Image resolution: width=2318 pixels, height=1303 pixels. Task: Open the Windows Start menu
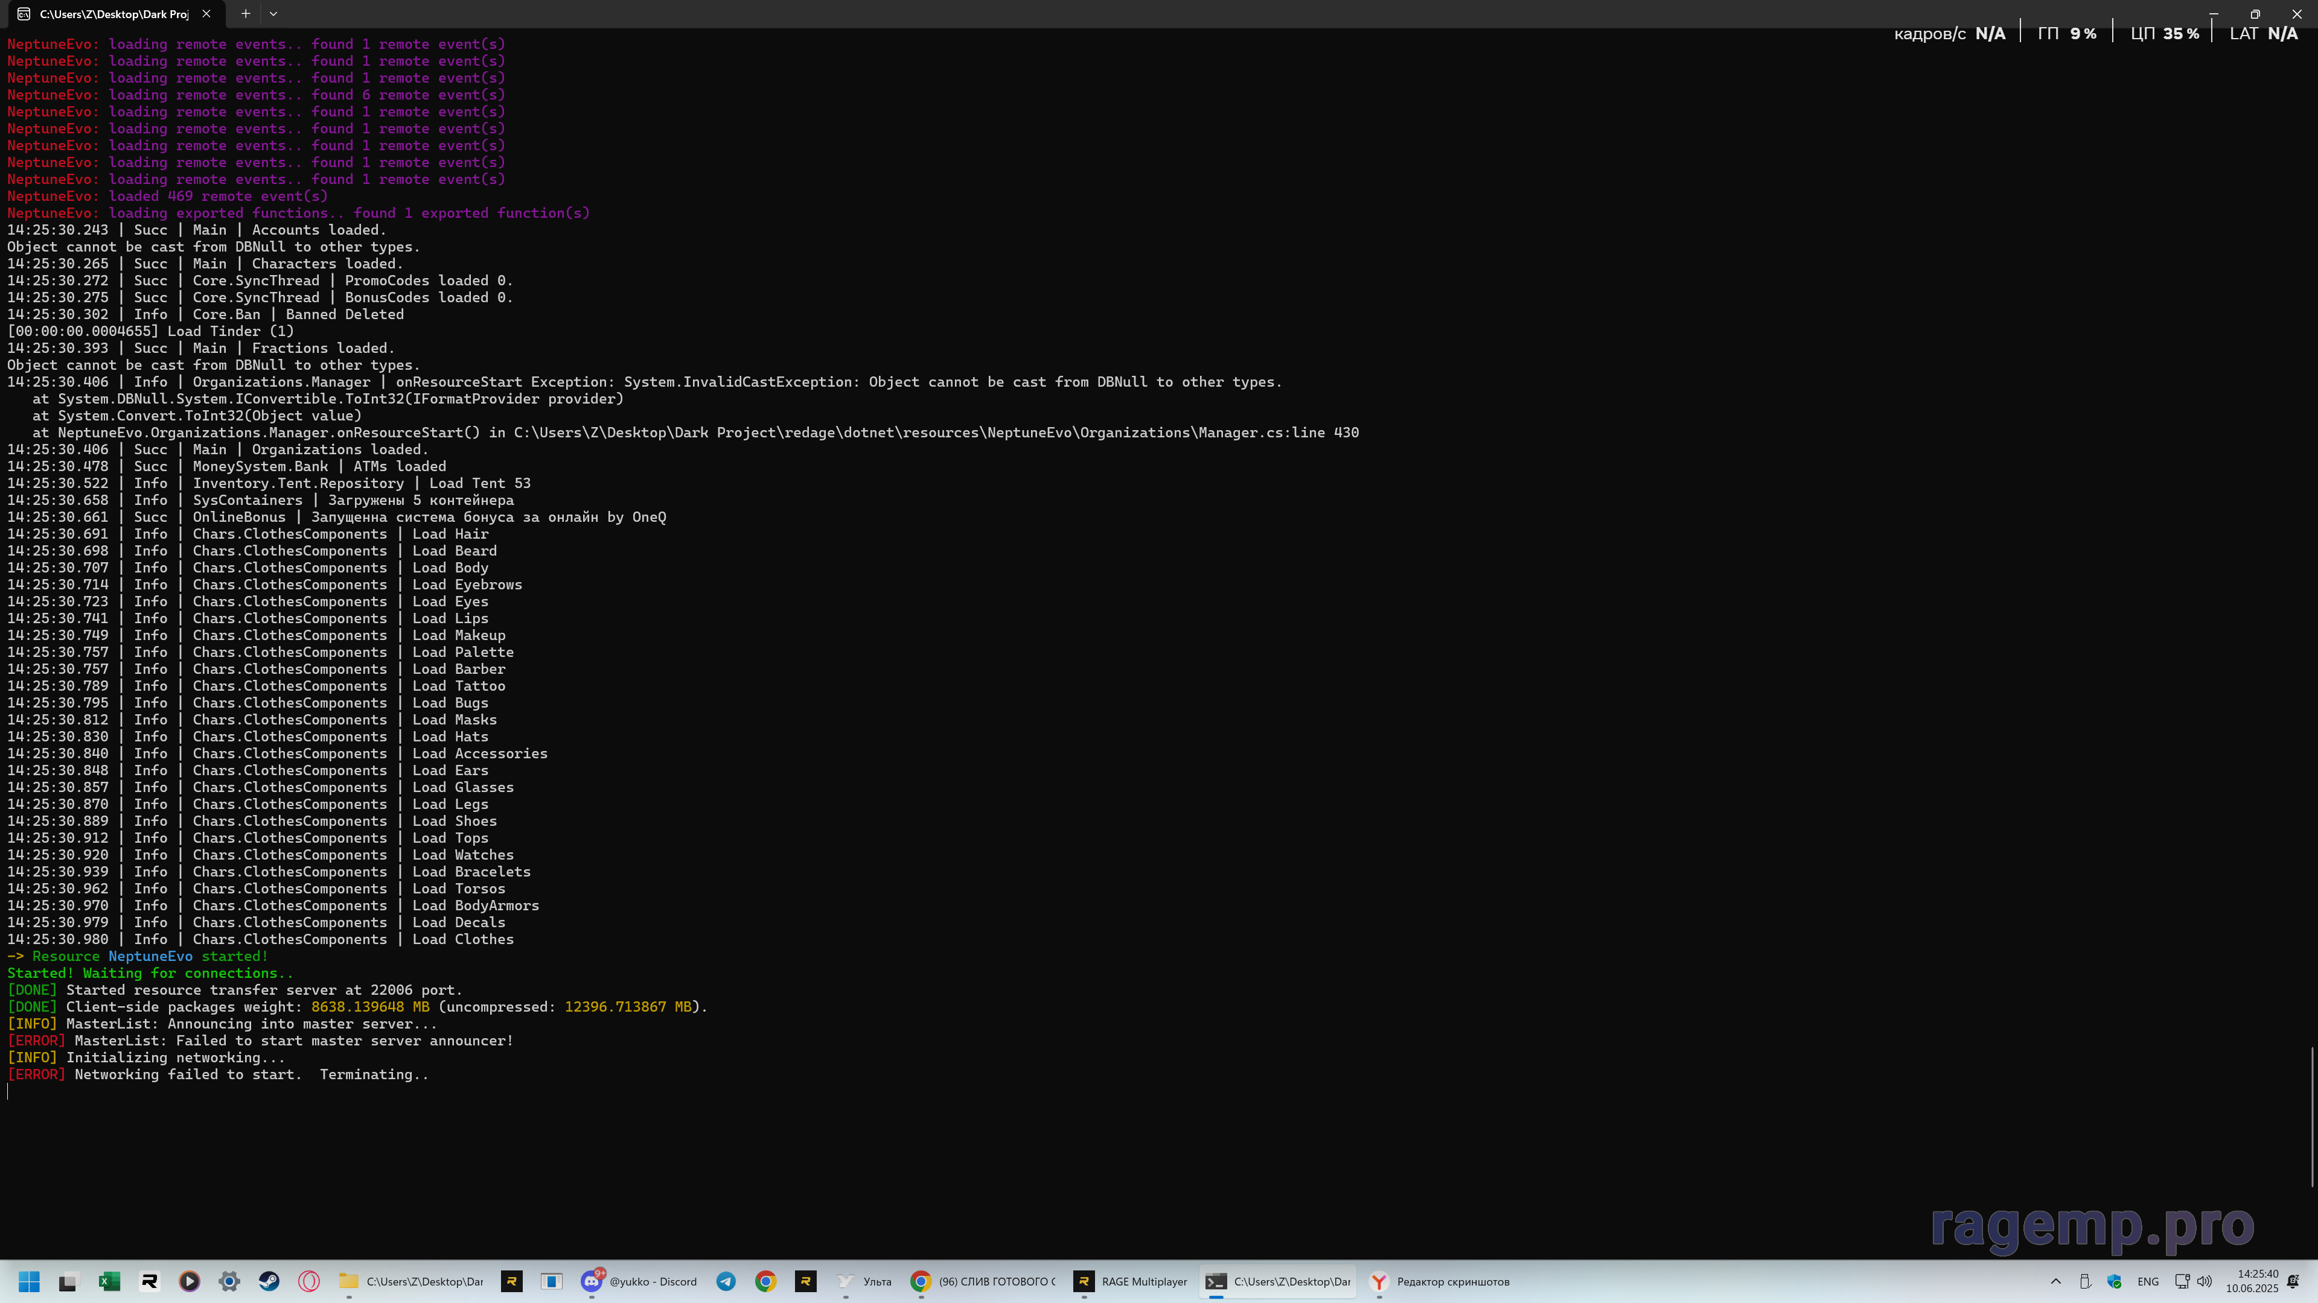click(x=29, y=1281)
